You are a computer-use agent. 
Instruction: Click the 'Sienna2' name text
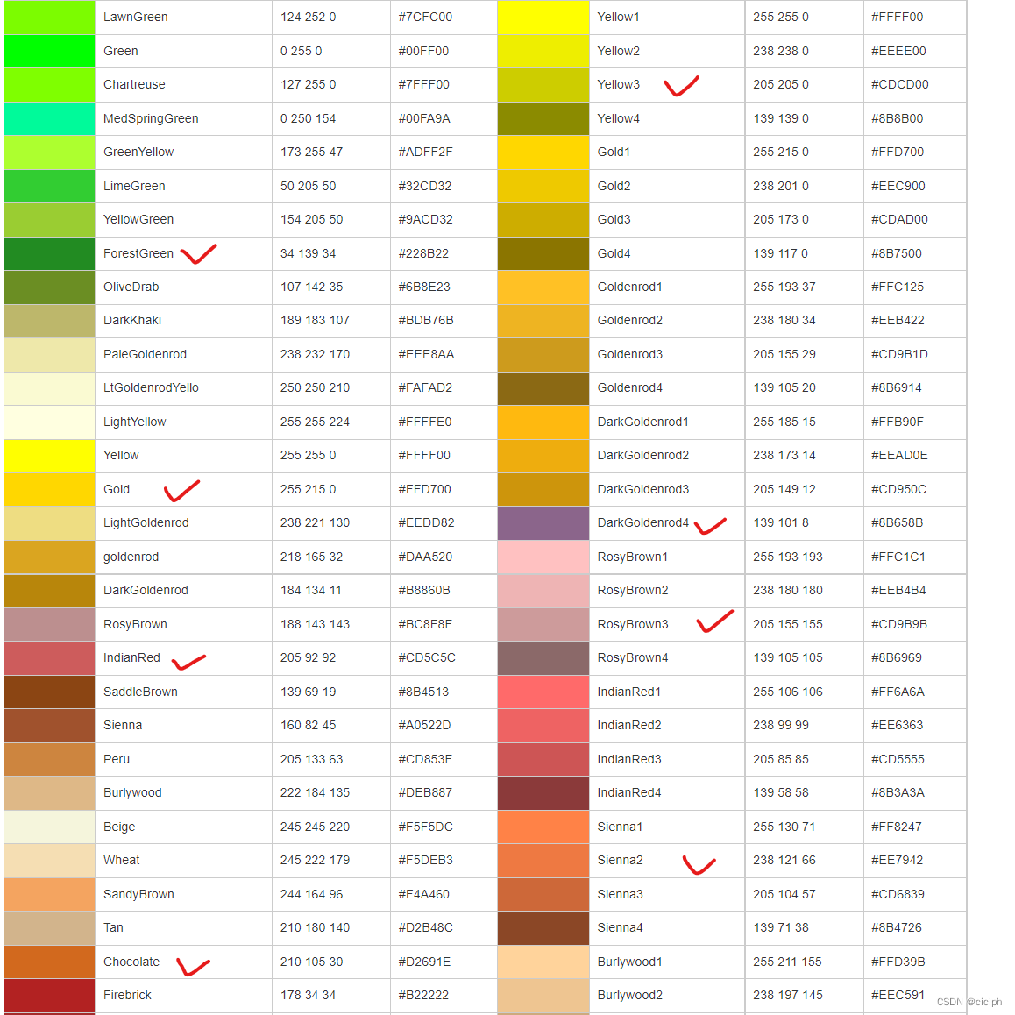[x=621, y=860]
